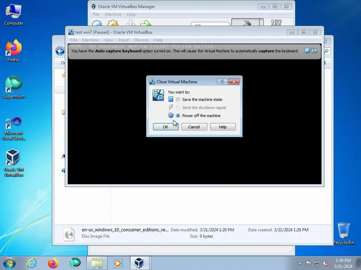Open Help menu in test win7 VM window

coord(158,40)
